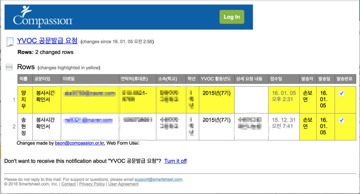360x194 pixels.
Task: Click row number 2 in the table
Action: 14,127
